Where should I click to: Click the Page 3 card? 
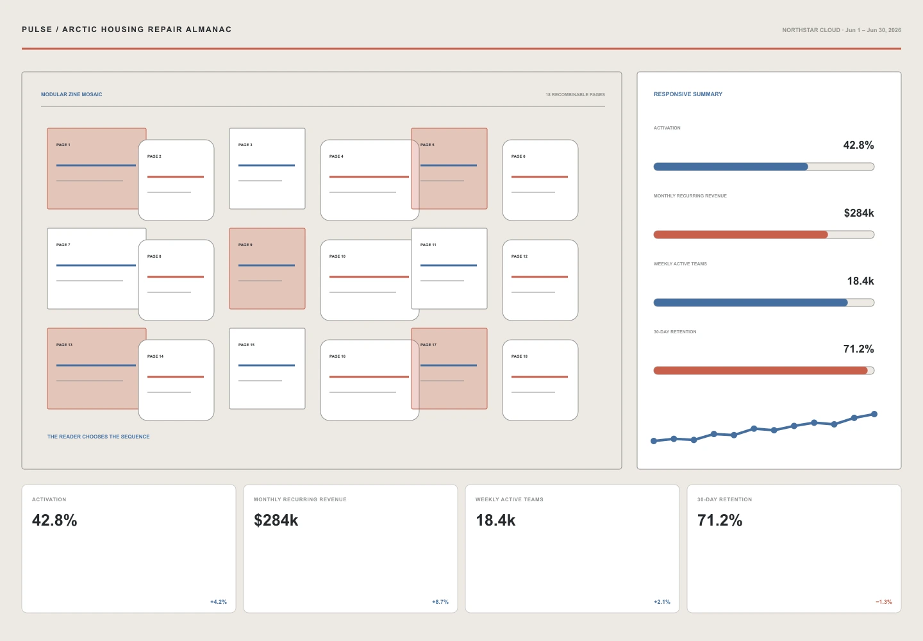[267, 169]
